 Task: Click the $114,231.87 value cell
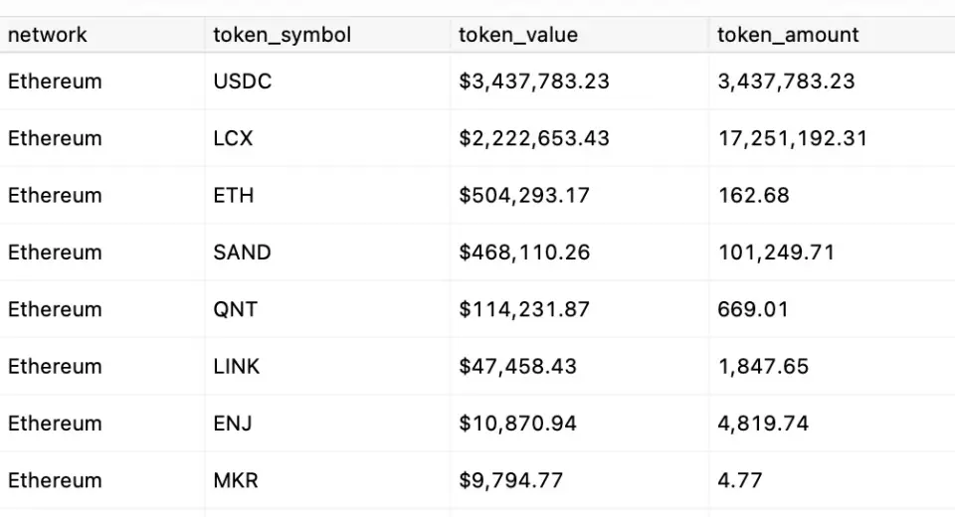(524, 309)
